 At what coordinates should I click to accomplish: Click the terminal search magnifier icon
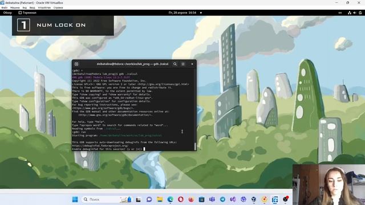[175, 64]
